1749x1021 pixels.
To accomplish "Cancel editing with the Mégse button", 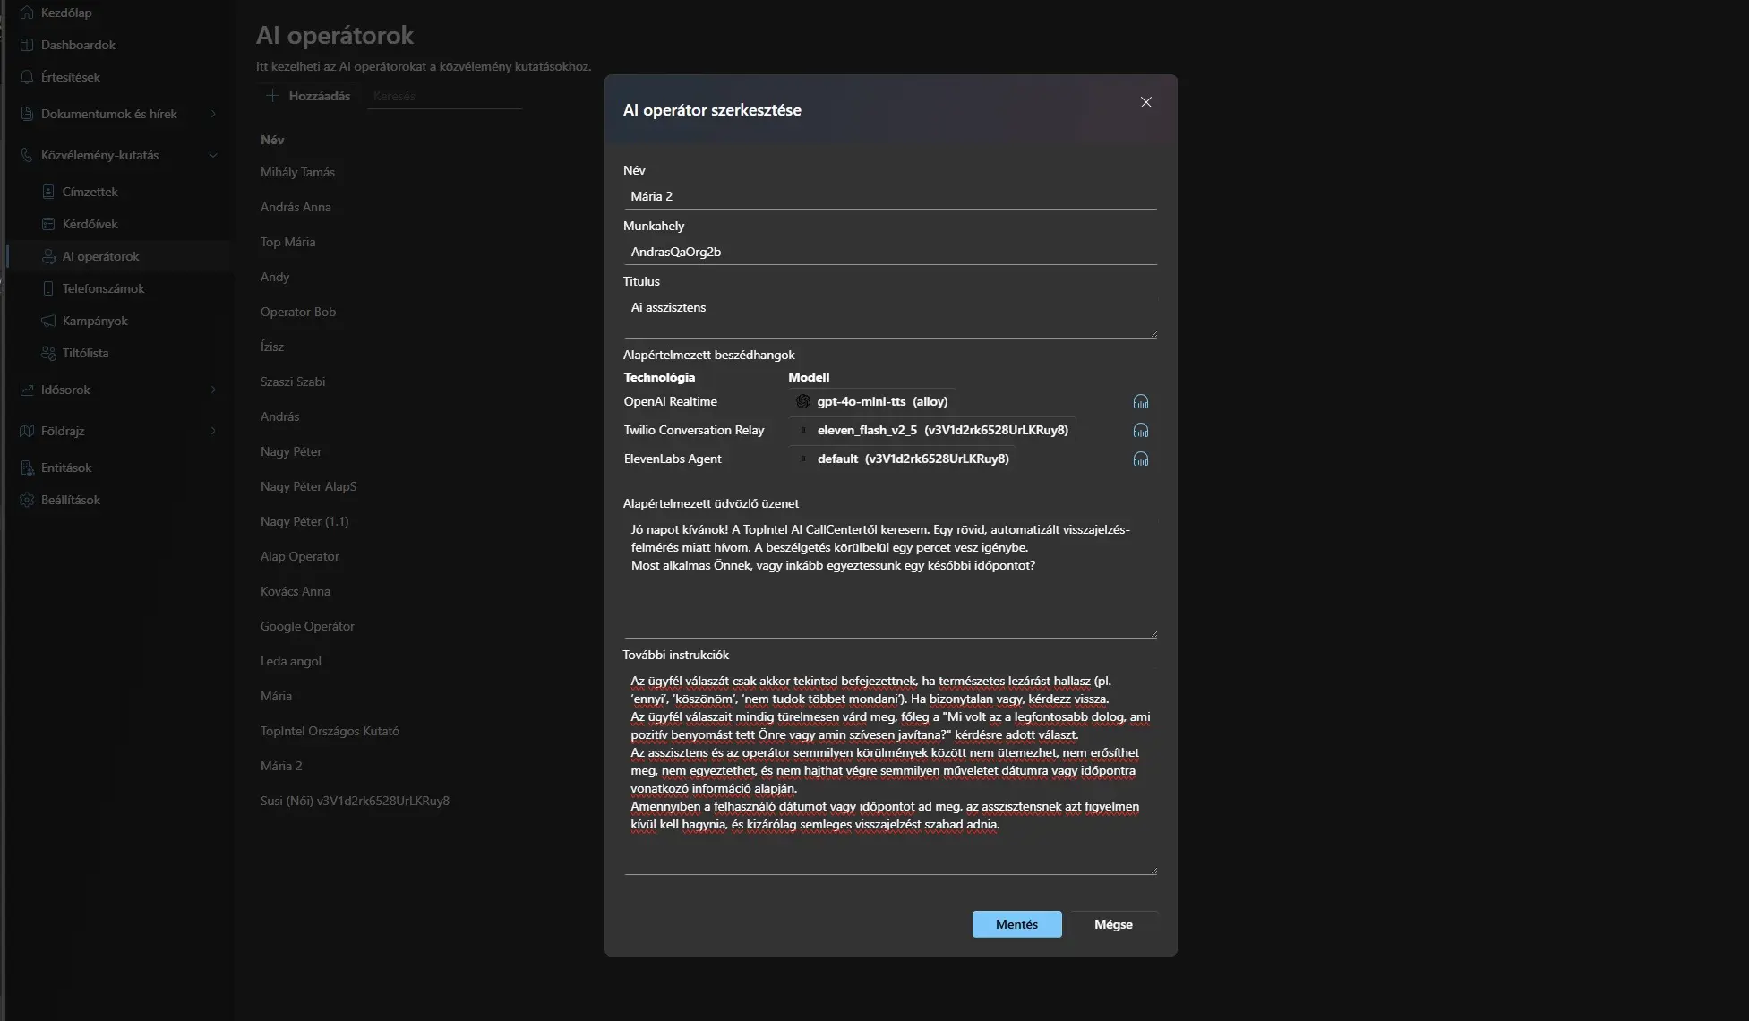I will [x=1112, y=923].
